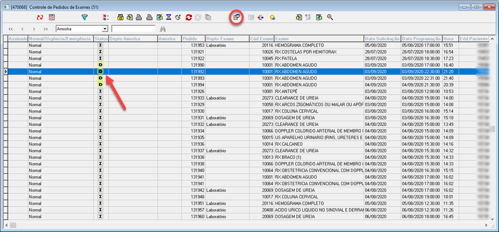This screenshot has height=232, width=499.
Task: Click the vertical scrollbar thumb
Action: [x=493, y=128]
